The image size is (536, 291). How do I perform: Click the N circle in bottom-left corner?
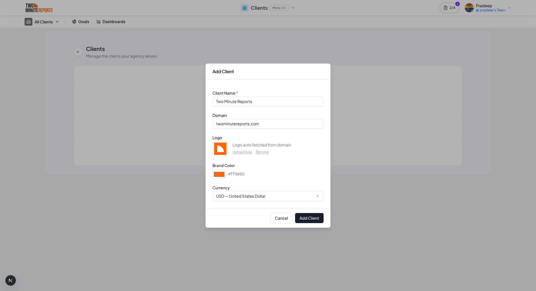coord(11,280)
